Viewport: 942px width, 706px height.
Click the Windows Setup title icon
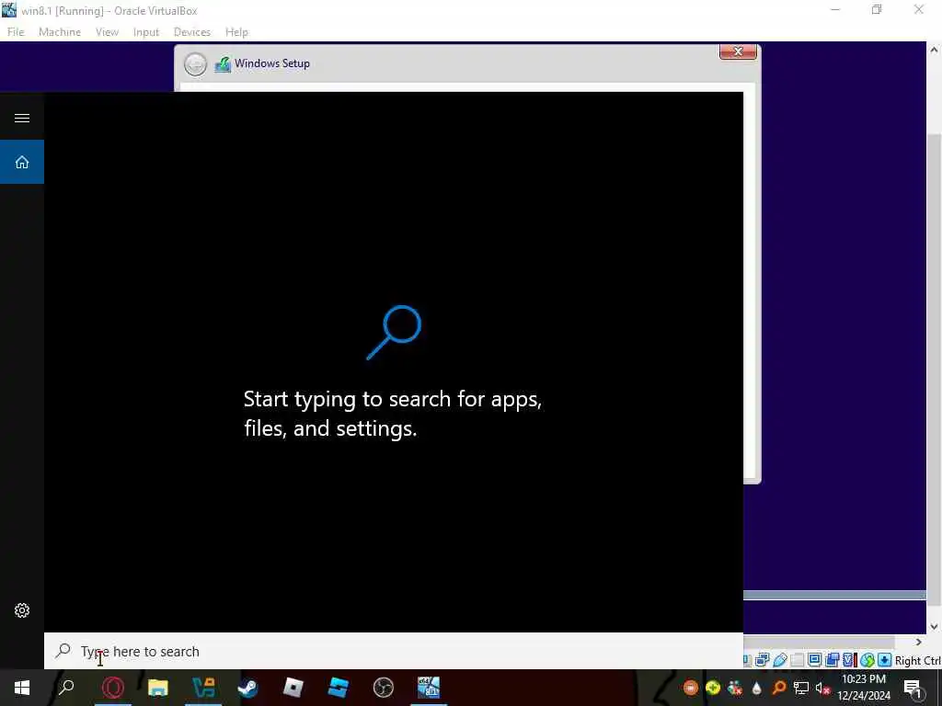point(223,63)
